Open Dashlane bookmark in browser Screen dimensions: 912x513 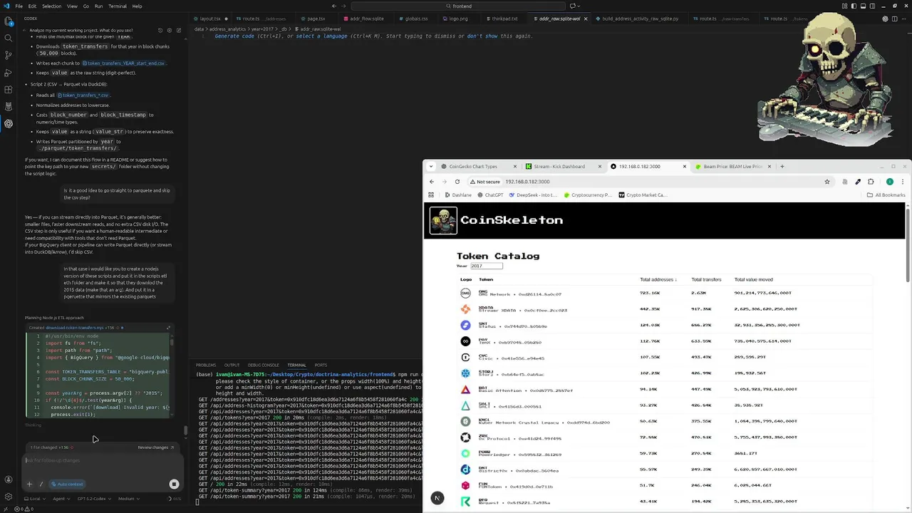[457, 195]
